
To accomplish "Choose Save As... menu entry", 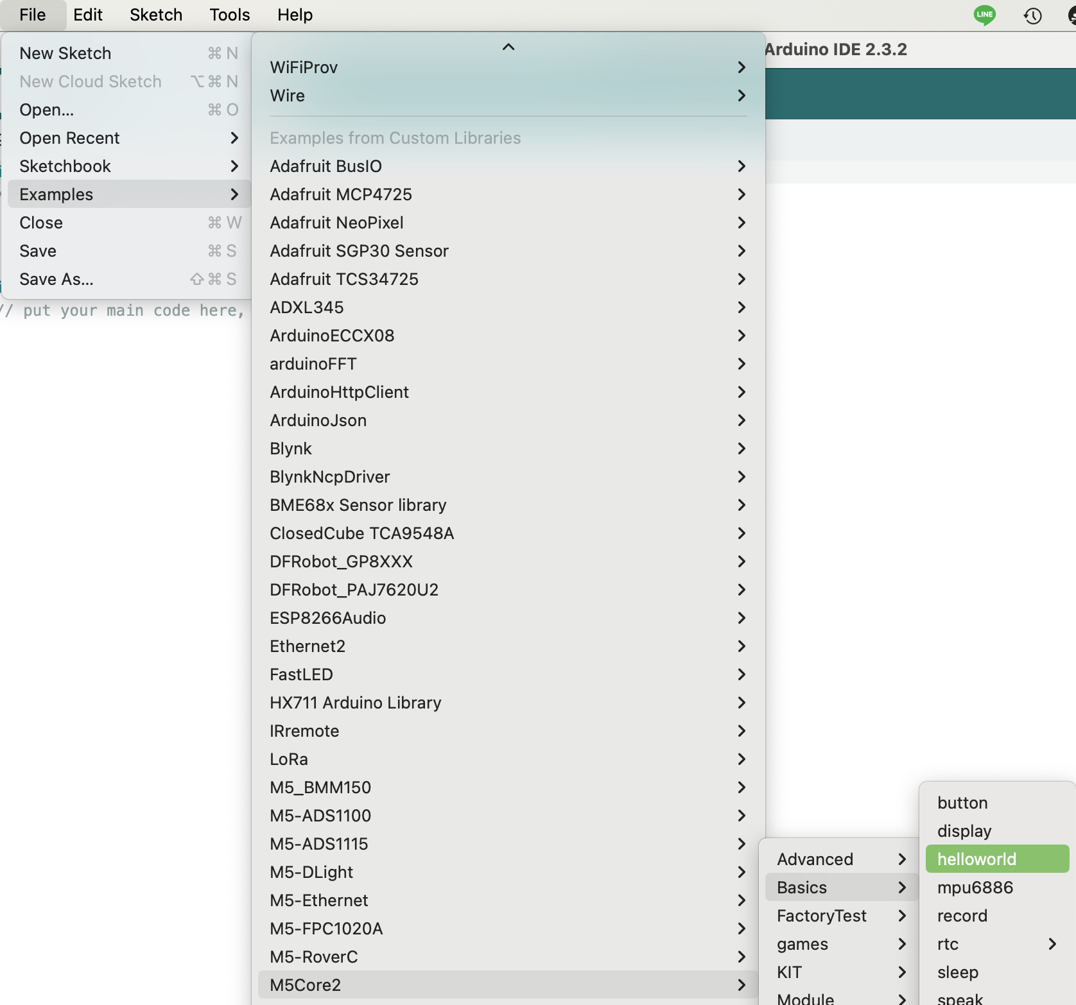I will (129, 279).
